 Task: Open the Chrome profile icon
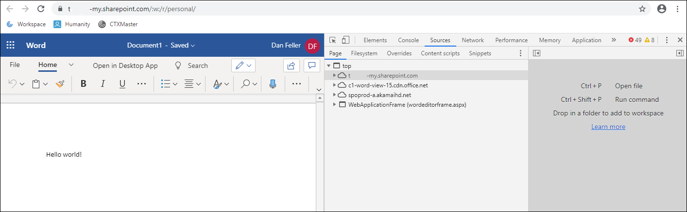pos(661,9)
